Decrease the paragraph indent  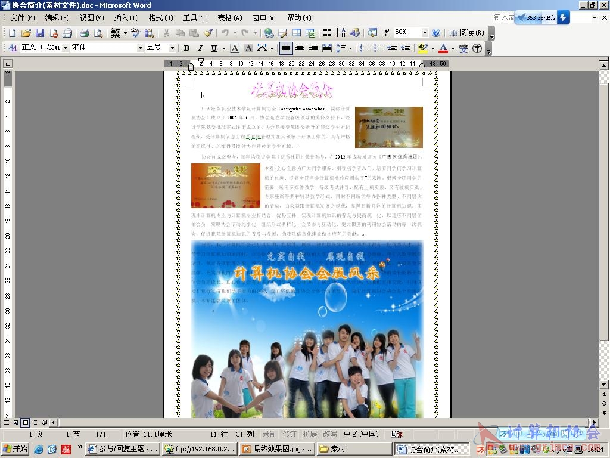[x=392, y=48]
